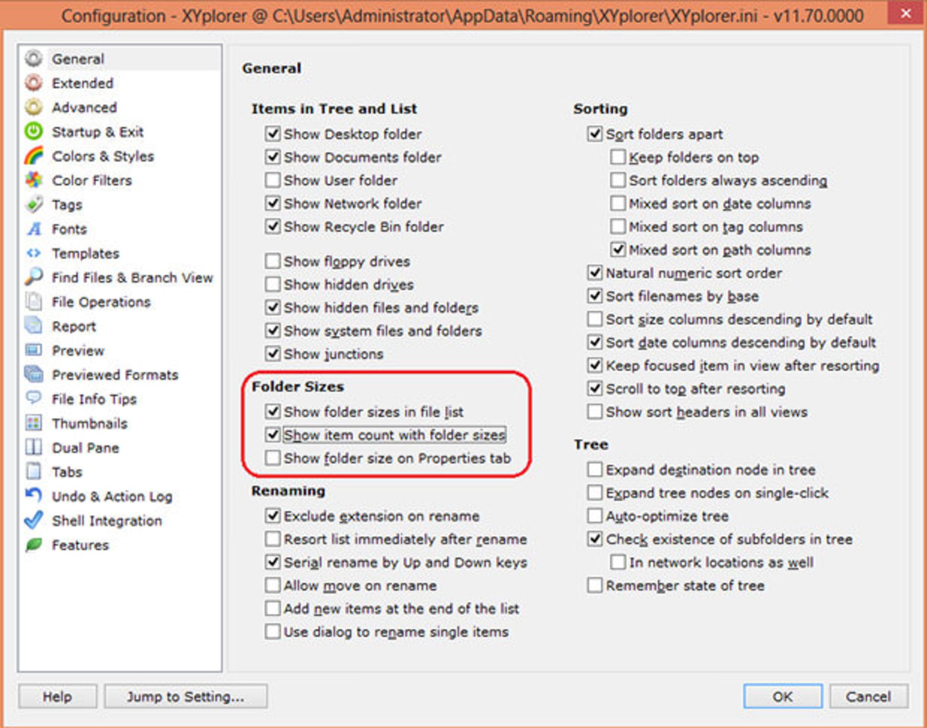Click the Tags label icon
Viewport: 927px width, 728px height.
[x=34, y=204]
